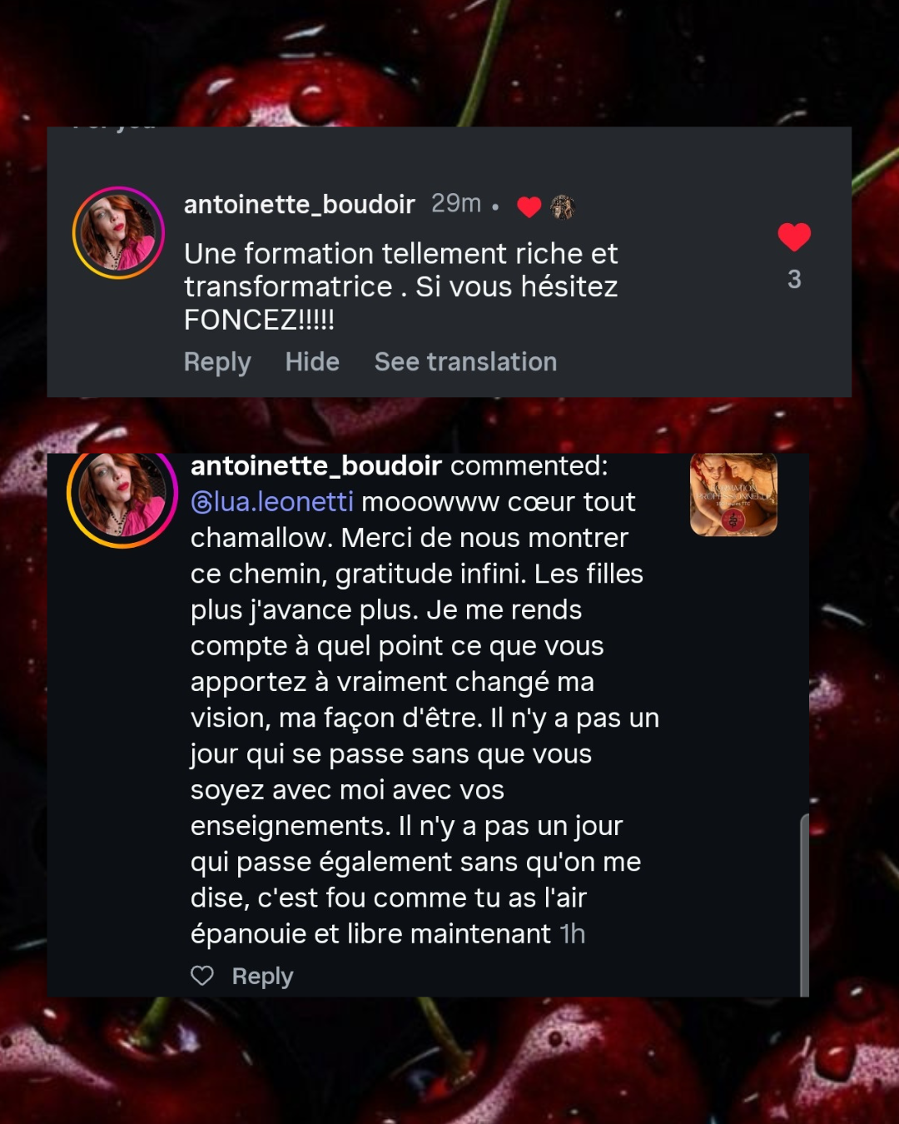
Task: Reply to the 'Une formation tellement riche' comment
Action: click(217, 362)
